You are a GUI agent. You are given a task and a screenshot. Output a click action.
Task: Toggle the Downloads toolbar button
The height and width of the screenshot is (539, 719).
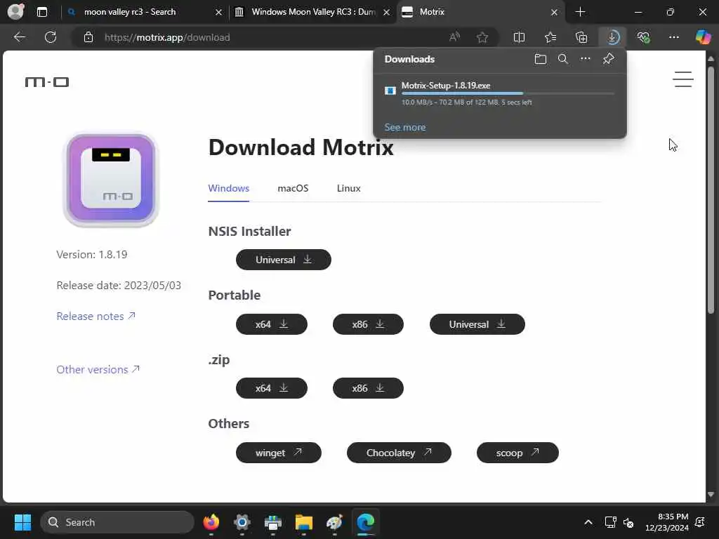[x=612, y=37]
